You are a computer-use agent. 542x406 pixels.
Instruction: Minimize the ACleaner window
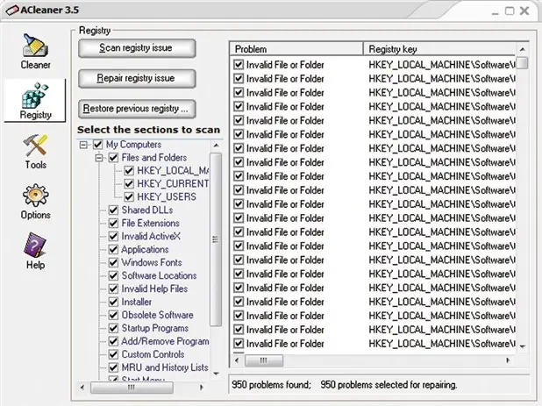click(x=496, y=11)
